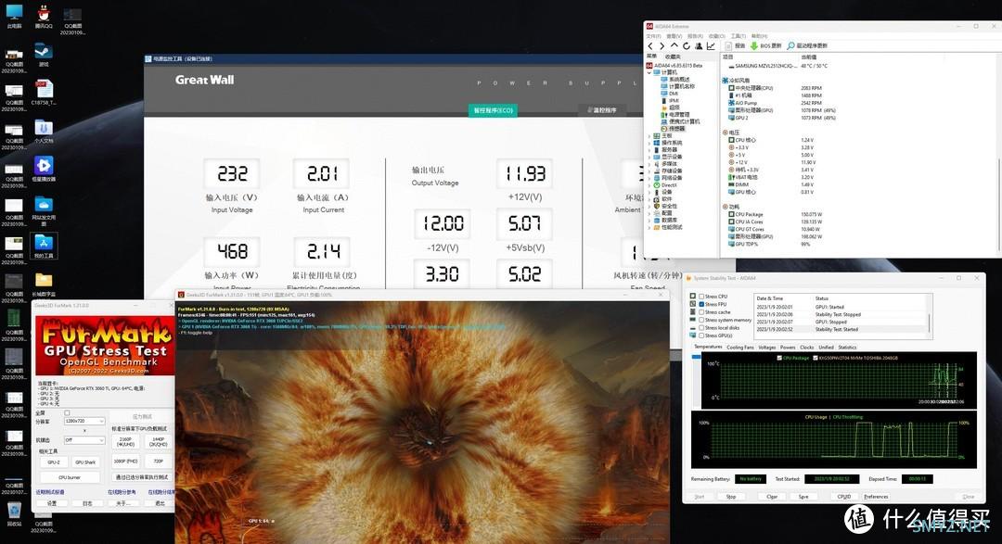Viewport: 1002px width, 544px height.
Task: Open FurMark anti-aliasing Off dropdown
Action: click(83, 440)
